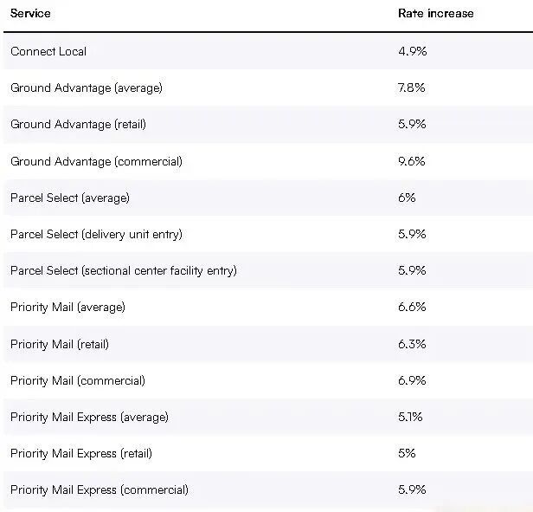Select Ground Advantage (average) service name
Image resolution: width=533 pixels, height=512 pixels.
(86, 88)
